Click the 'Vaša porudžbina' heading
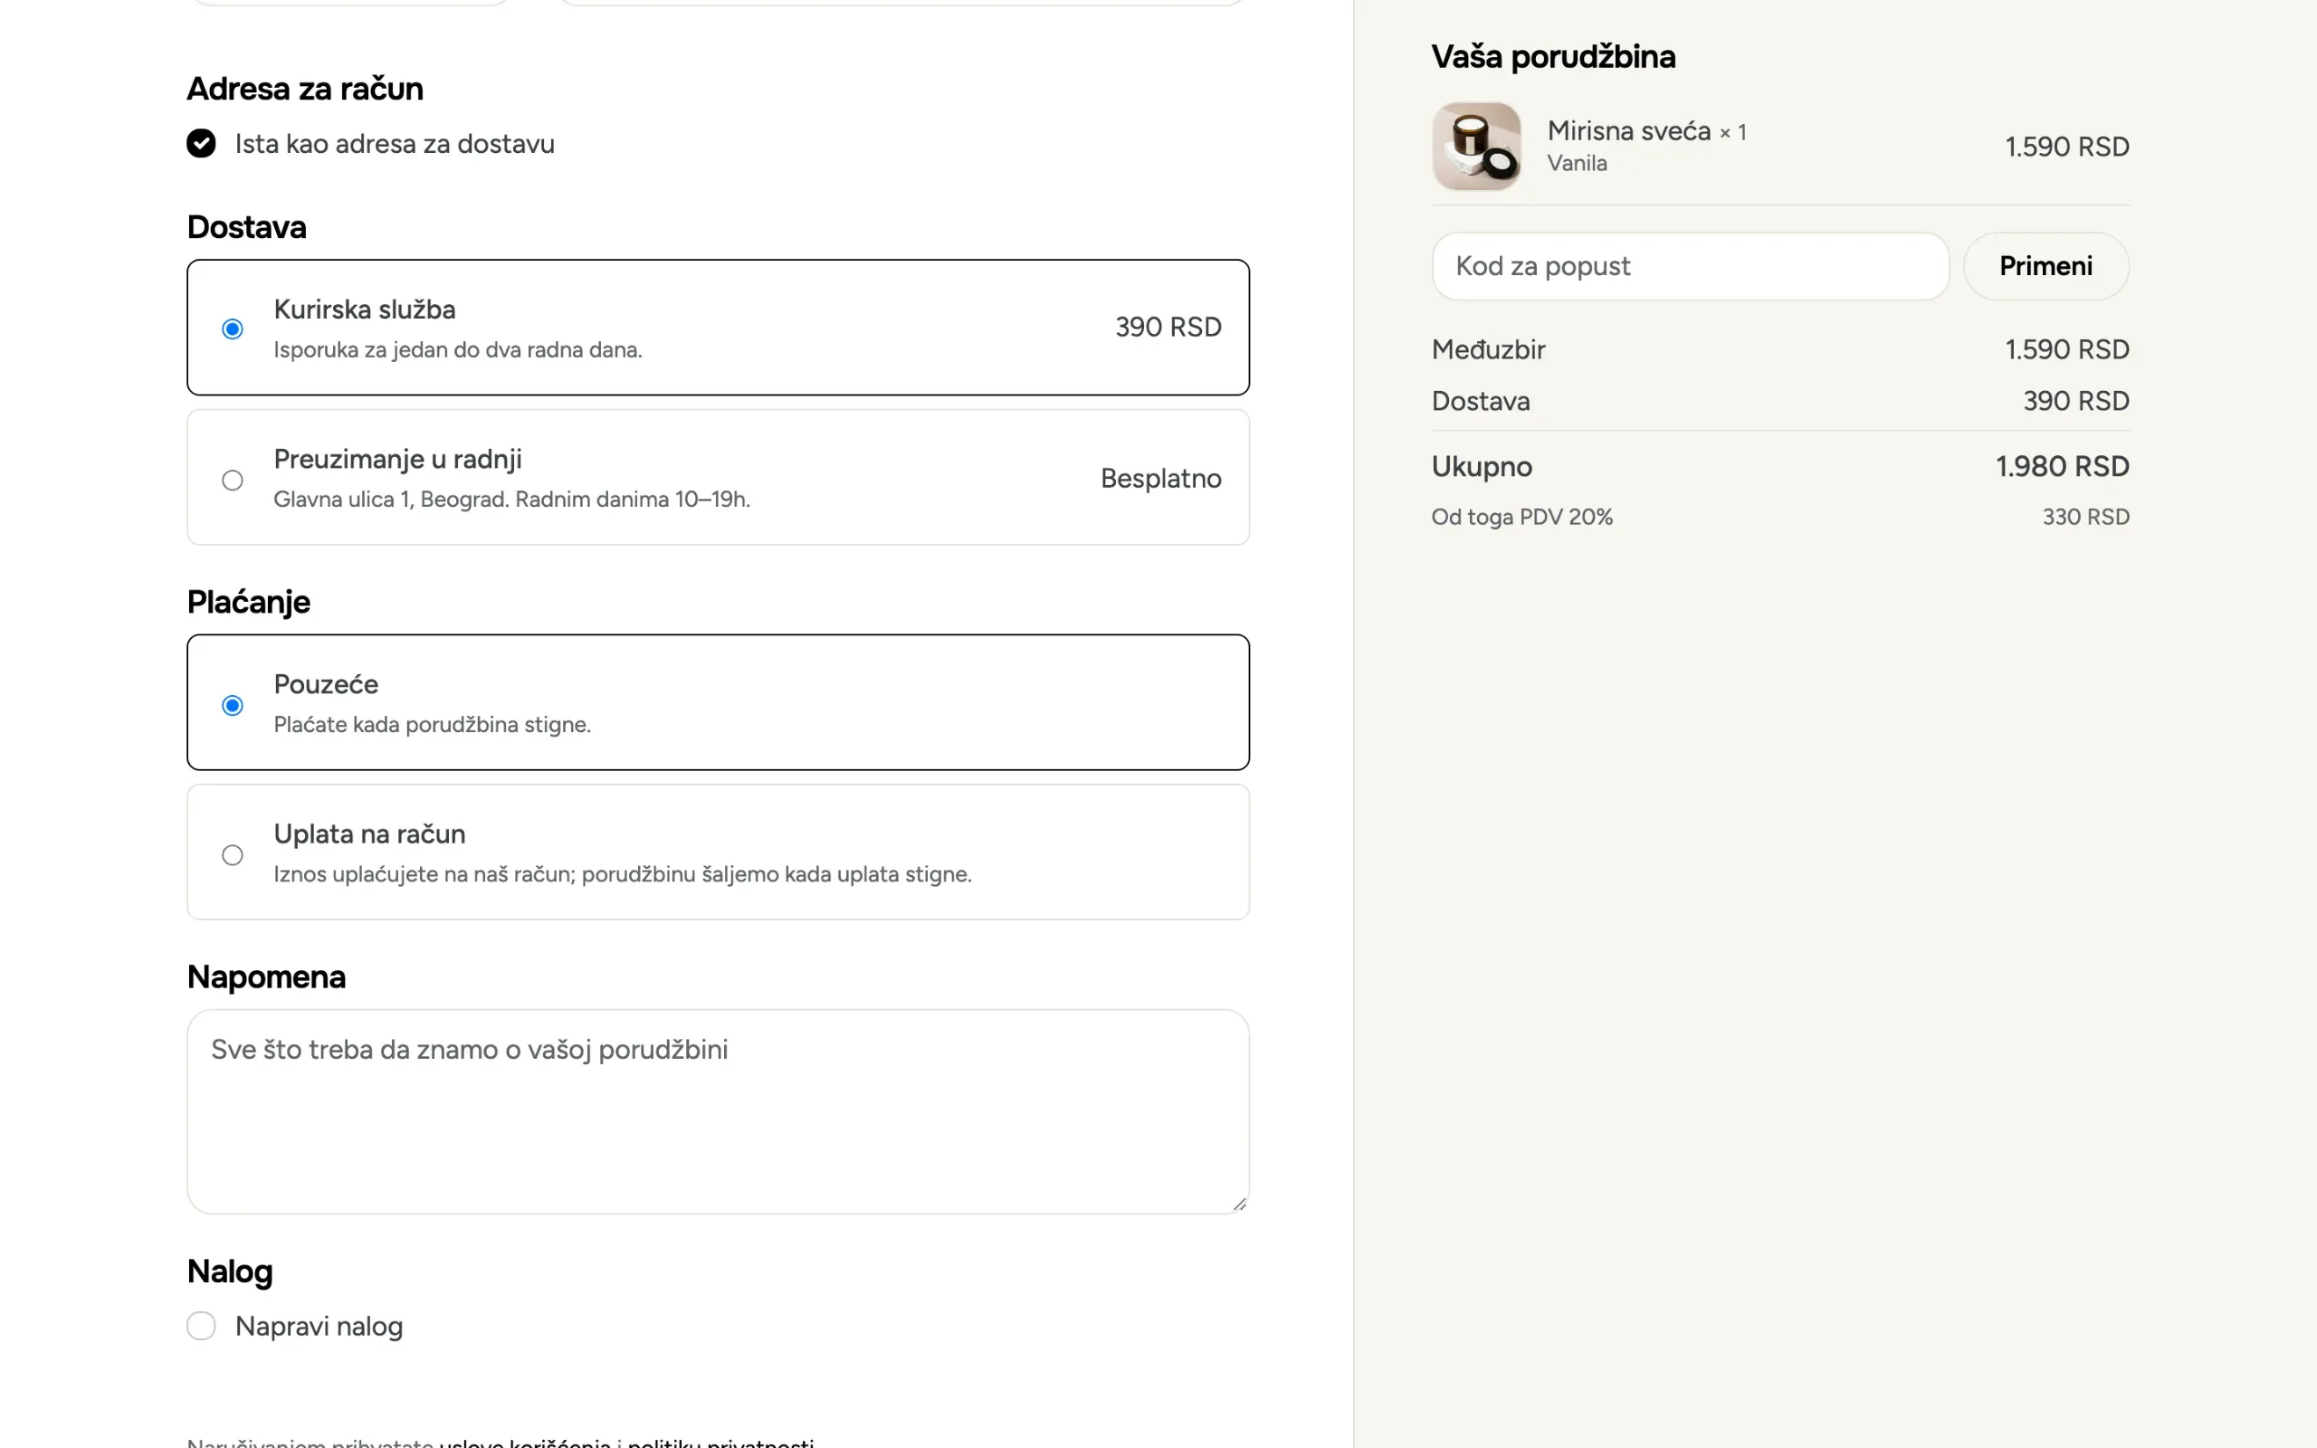The height and width of the screenshot is (1448, 2317). pyautogui.click(x=1553, y=56)
